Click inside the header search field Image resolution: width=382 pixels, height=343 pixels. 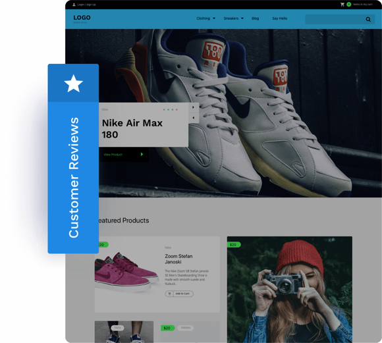[335, 19]
